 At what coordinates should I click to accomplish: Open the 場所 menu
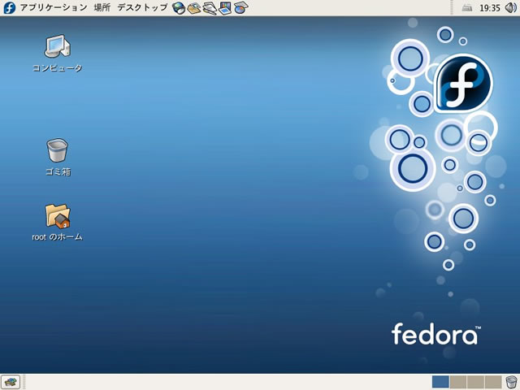102,8
